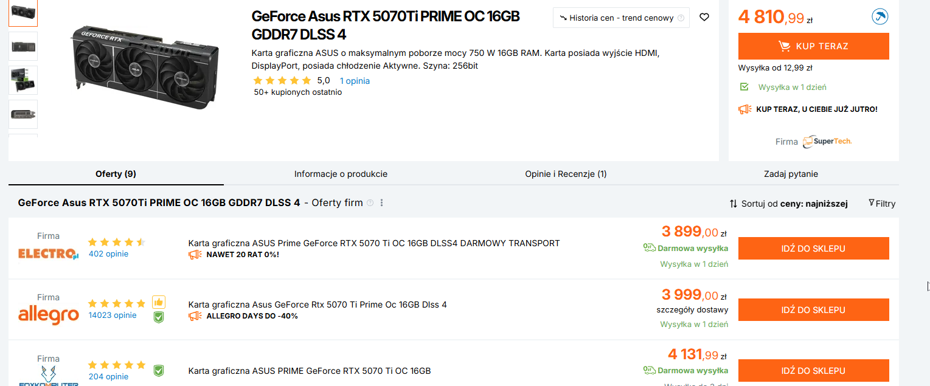The image size is (930, 386).
Task: Click the help icon beside Historia cen
Action: click(681, 18)
